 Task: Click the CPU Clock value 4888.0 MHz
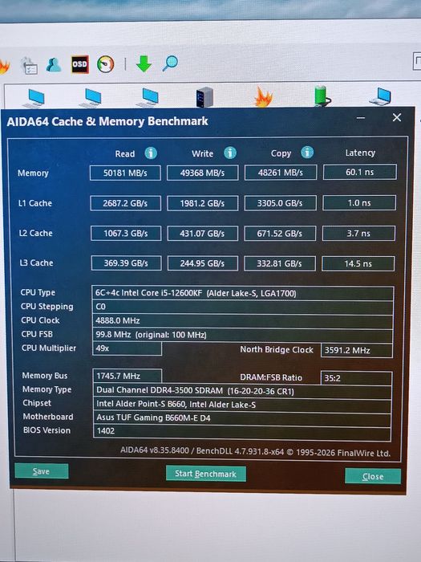click(x=243, y=320)
